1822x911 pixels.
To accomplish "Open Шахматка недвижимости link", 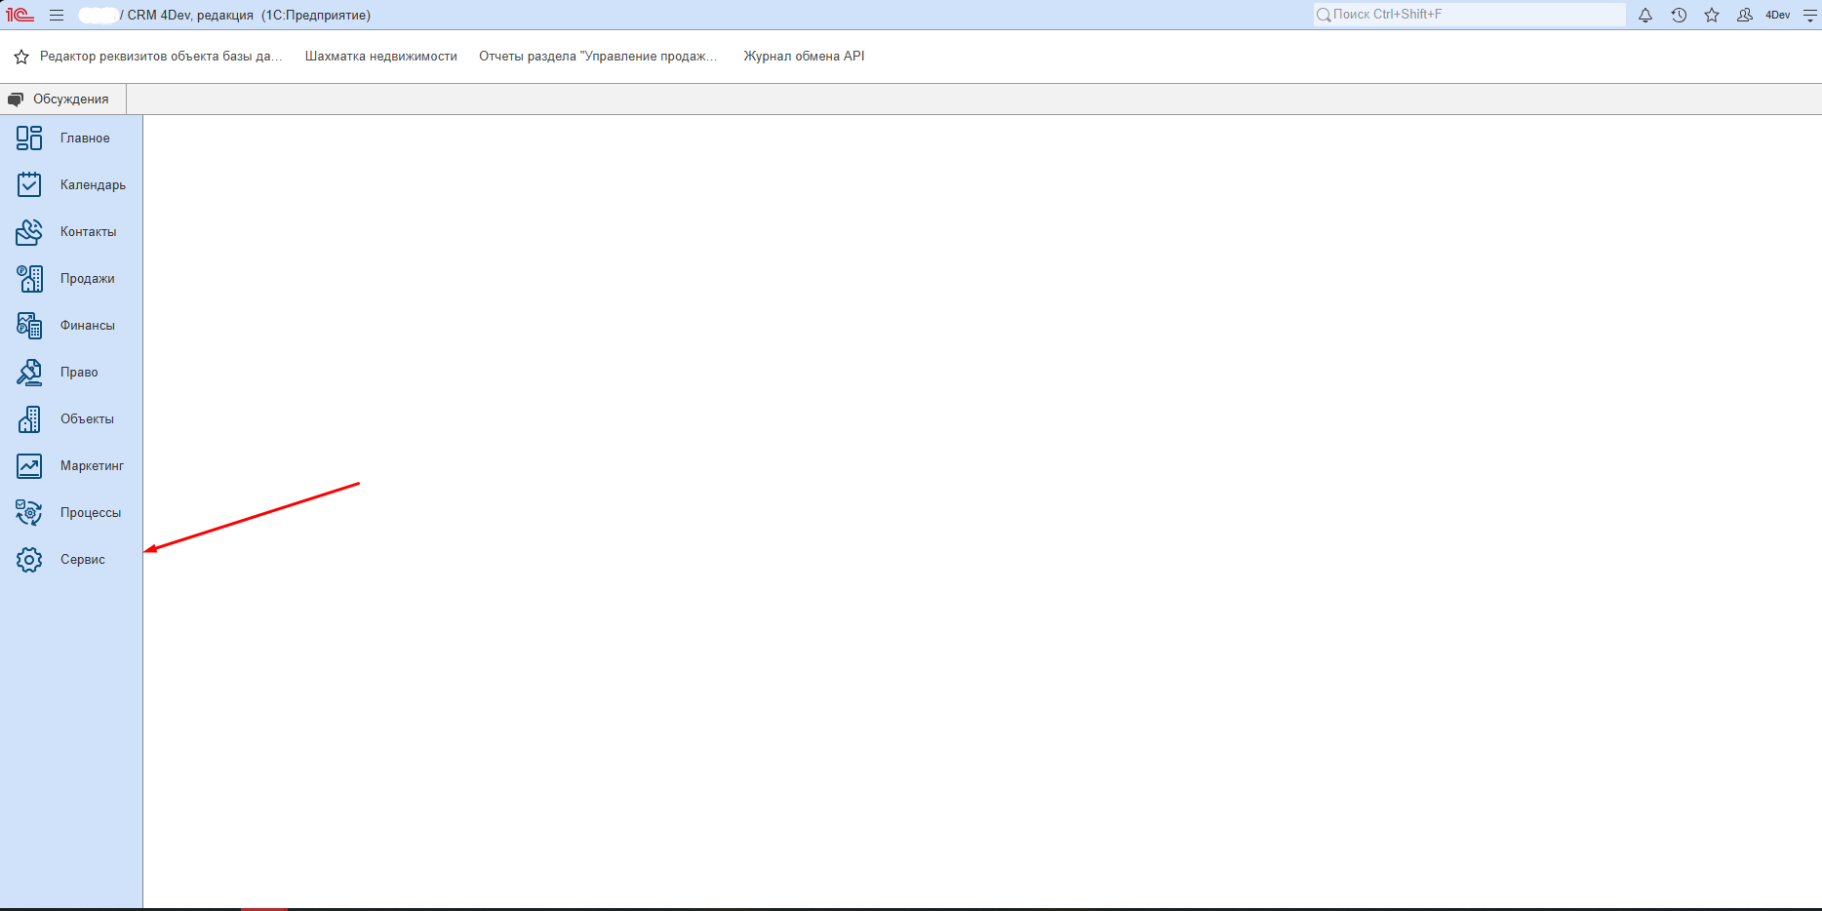I will pos(380,57).
